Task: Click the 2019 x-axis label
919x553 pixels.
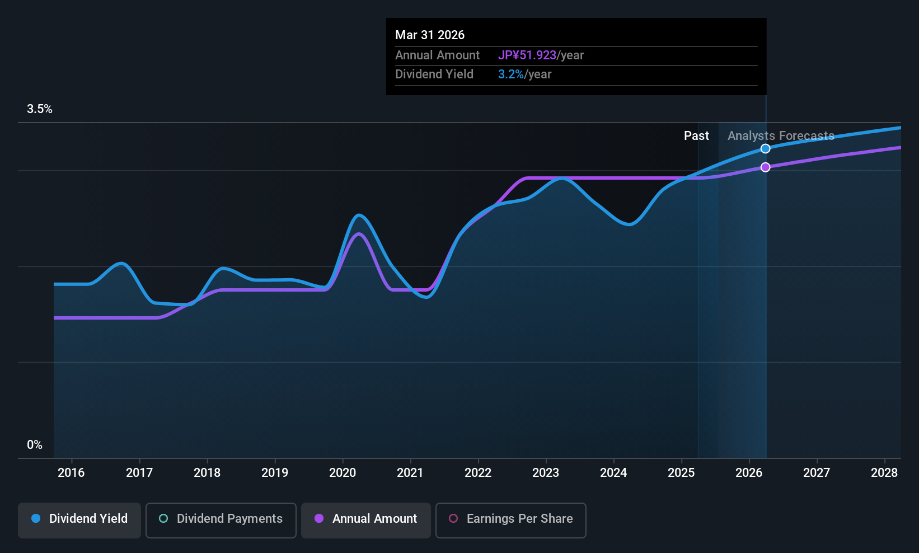Action: (x=275, y=473)
